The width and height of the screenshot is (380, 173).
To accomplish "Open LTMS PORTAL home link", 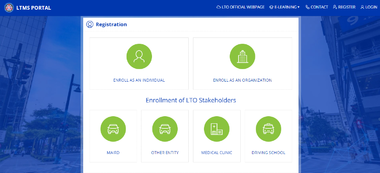I will click(x=34, y=8).
